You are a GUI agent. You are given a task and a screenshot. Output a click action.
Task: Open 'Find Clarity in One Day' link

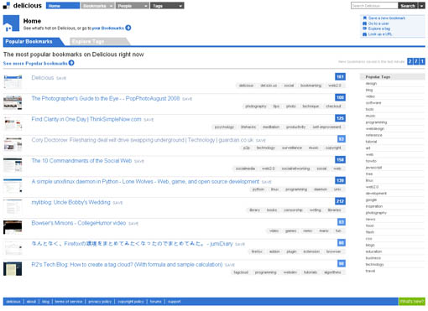[86, 119]
